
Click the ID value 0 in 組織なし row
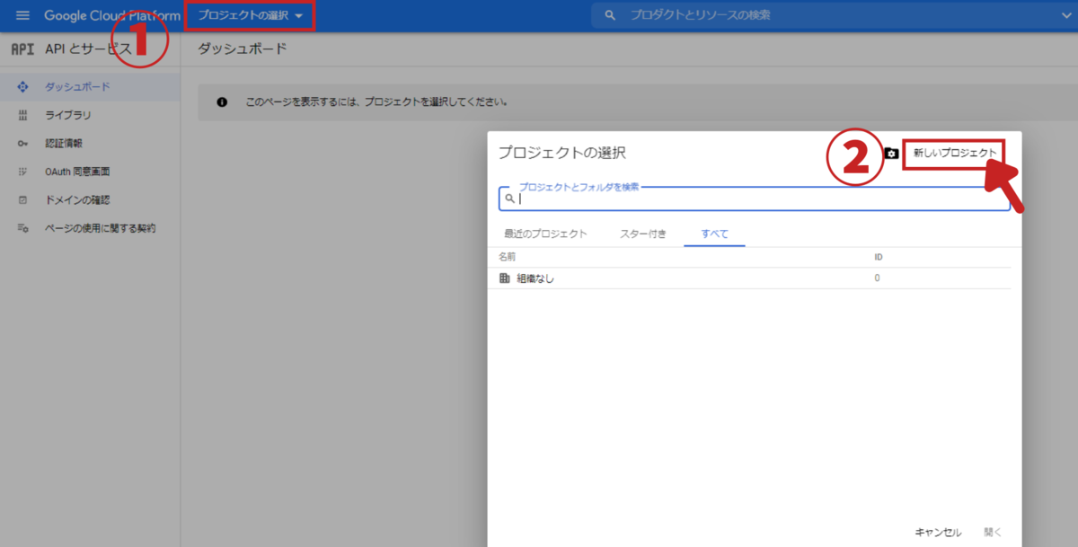click(877, 278)
